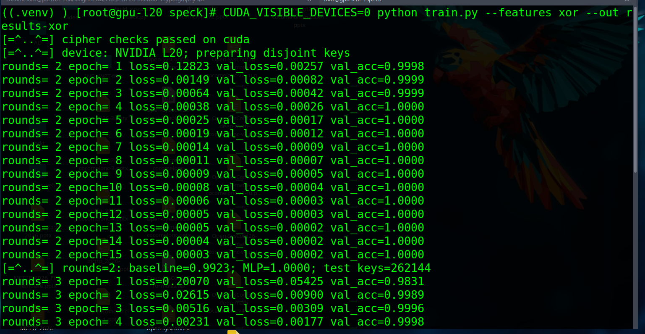Click 'loss=0.00004' on the rounds 2 epoch 14 line

point(169,242)
